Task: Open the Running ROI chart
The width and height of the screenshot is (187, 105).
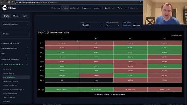Action: [7, 69]
